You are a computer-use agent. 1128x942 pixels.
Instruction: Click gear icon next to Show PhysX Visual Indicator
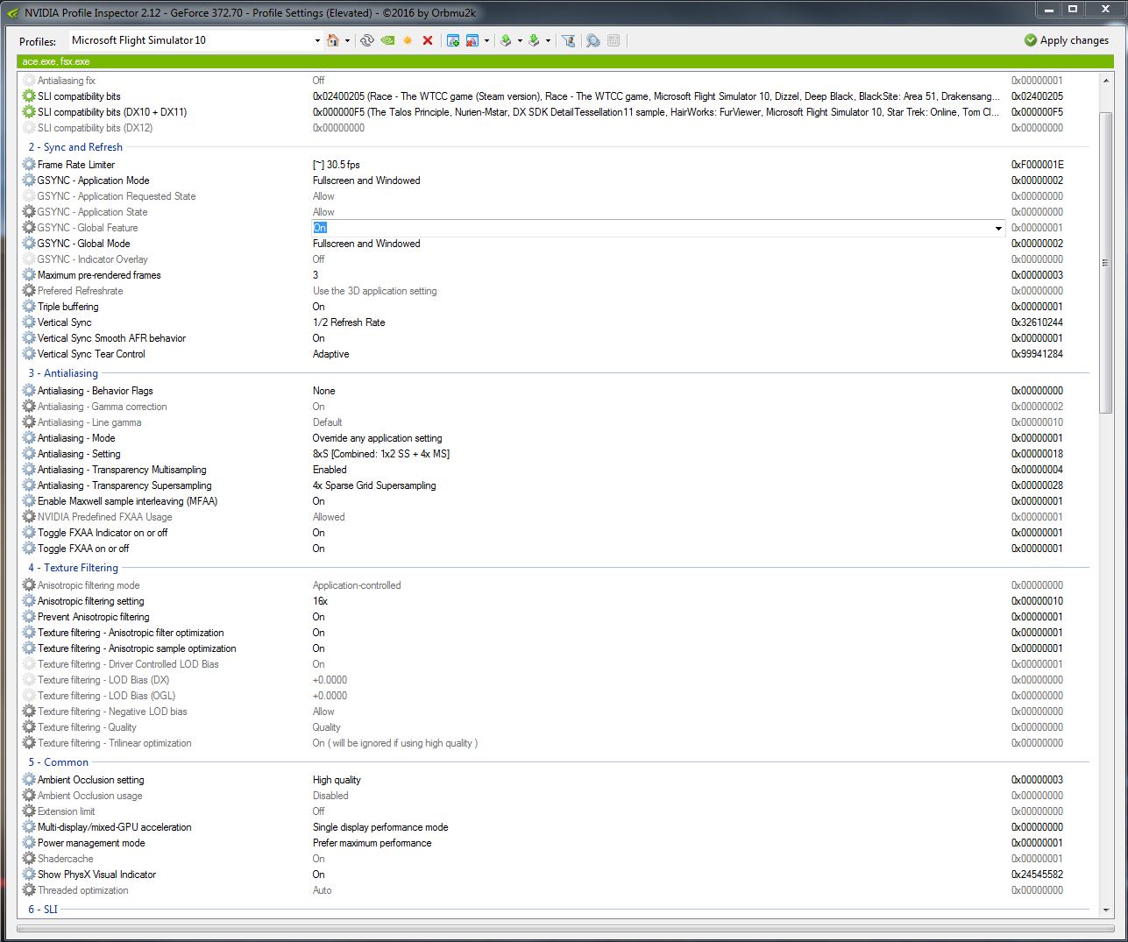(29, 875)
